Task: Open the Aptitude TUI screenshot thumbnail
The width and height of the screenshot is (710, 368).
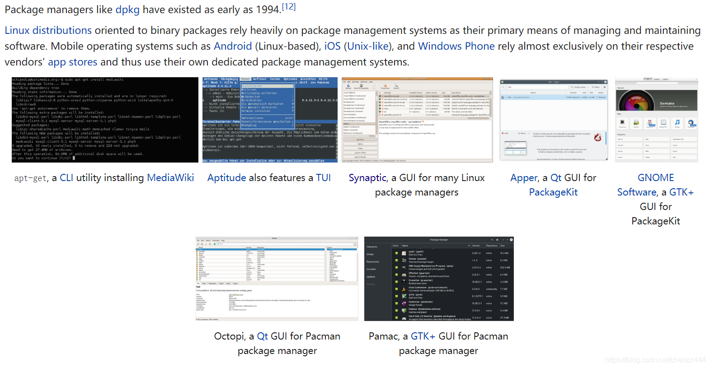Action: point(270,120)
